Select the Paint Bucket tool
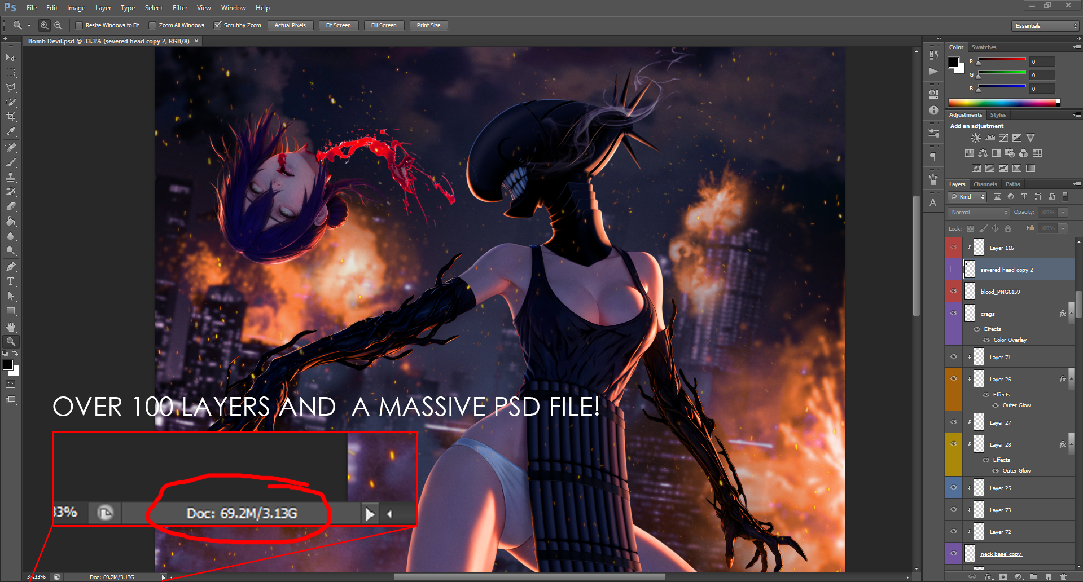Viewport: 1083px width, 582px height. click(x=11, y=221)
